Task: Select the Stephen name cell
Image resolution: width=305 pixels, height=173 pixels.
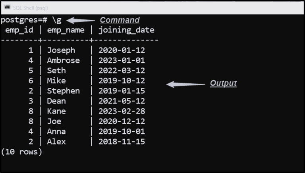Action: pyautogui.click(x=64, y=91)
